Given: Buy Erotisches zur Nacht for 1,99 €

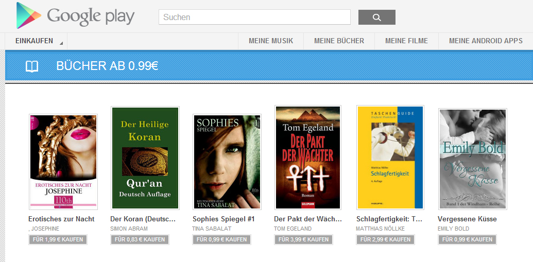Looking at the screenshot, I should [x=58, y=239].
